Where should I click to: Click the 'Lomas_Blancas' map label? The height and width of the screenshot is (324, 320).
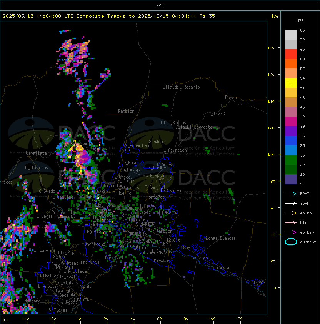point(221,238)
